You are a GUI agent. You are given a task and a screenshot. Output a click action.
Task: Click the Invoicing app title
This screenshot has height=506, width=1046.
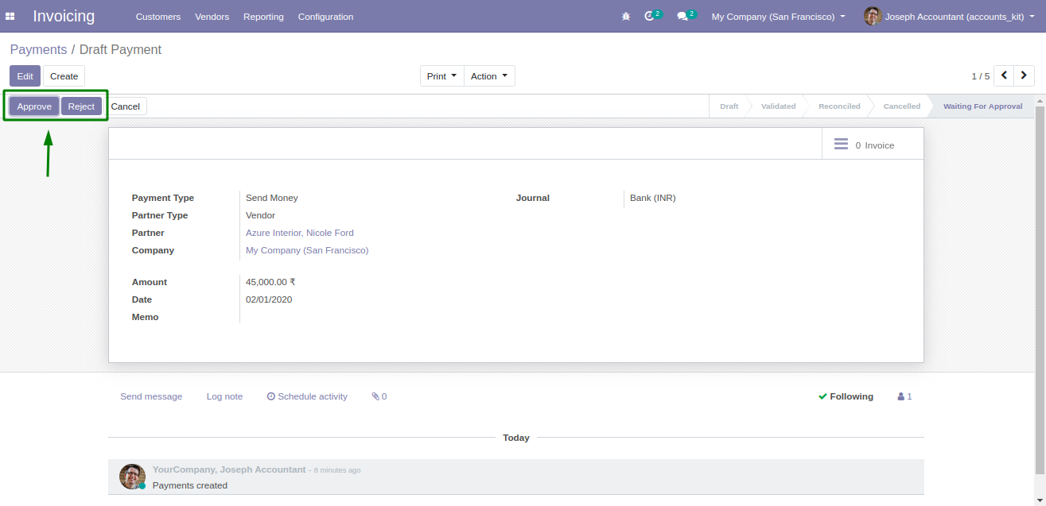pyautogui.click(x=64, y=16)
